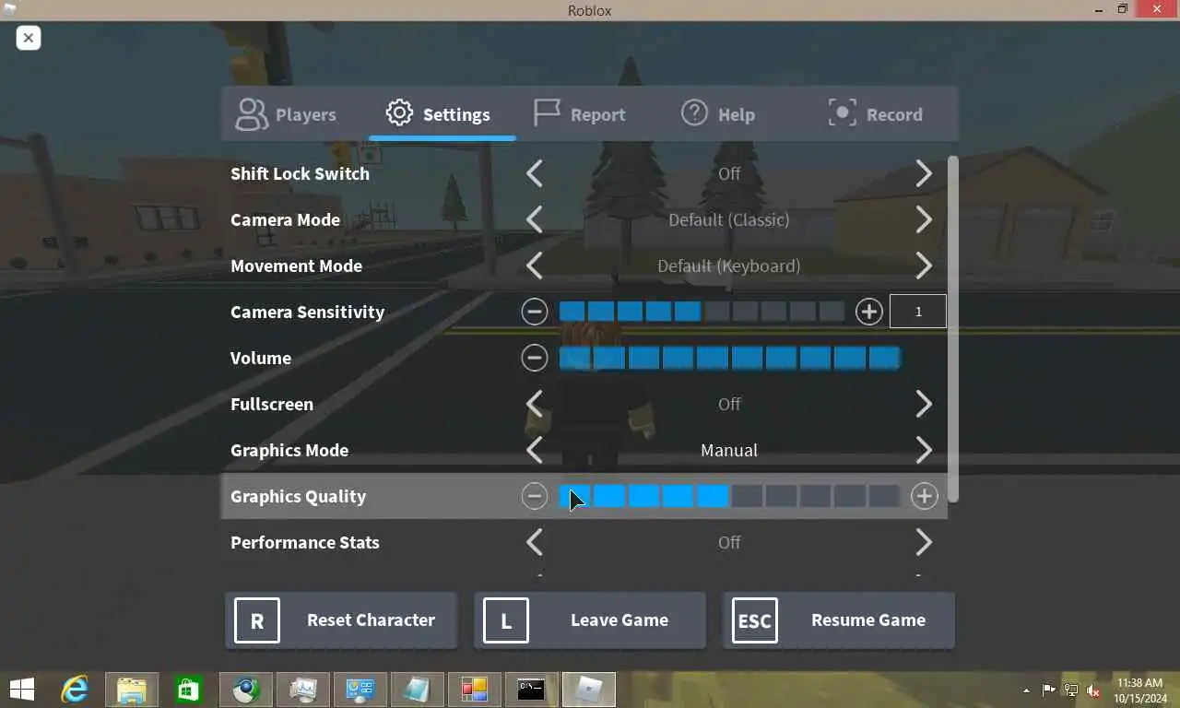Click the Camera Mode label
Image resolution: width=1180 pixels, height=708 pixels.
[285, 219]
